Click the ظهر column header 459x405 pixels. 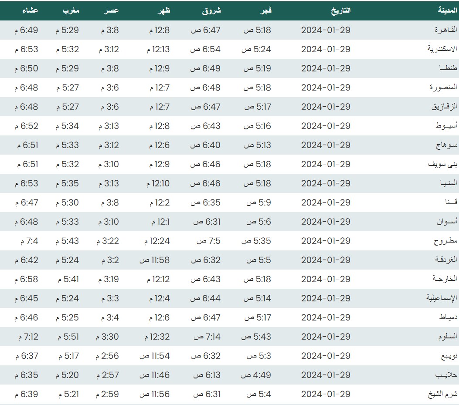(163, 10)
